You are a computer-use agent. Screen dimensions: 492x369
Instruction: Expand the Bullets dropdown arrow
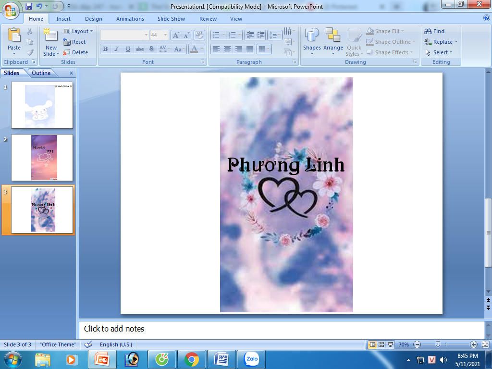point(223,35)
